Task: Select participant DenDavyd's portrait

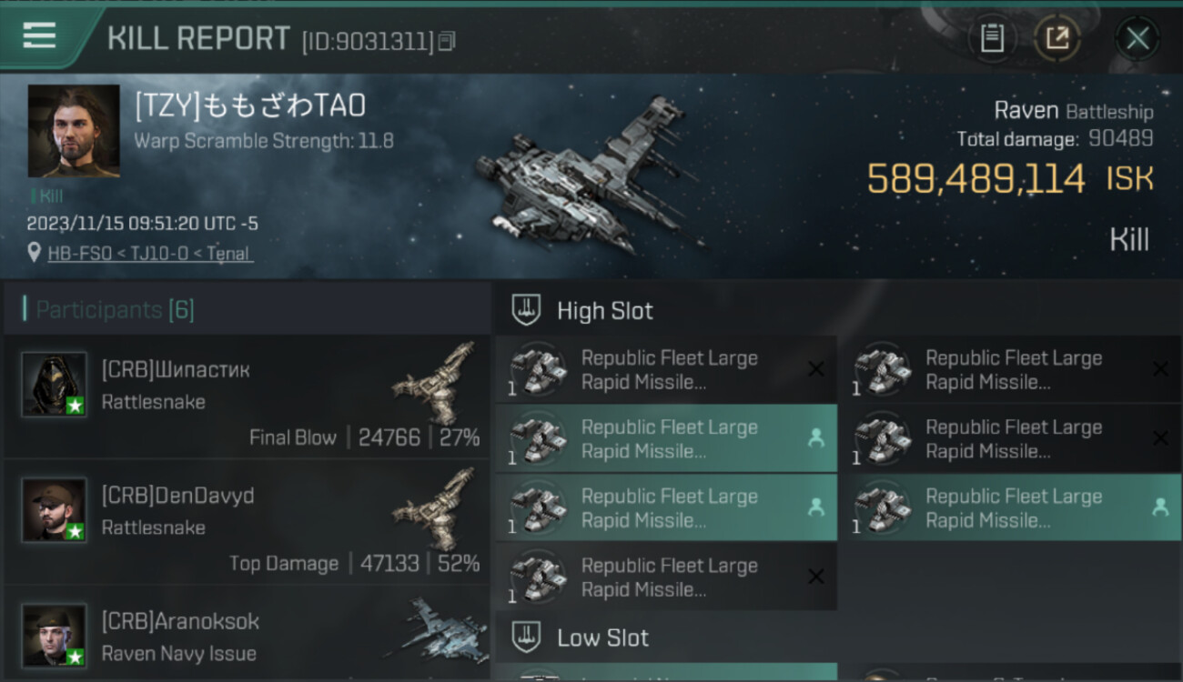Action: tap(55, 510)
